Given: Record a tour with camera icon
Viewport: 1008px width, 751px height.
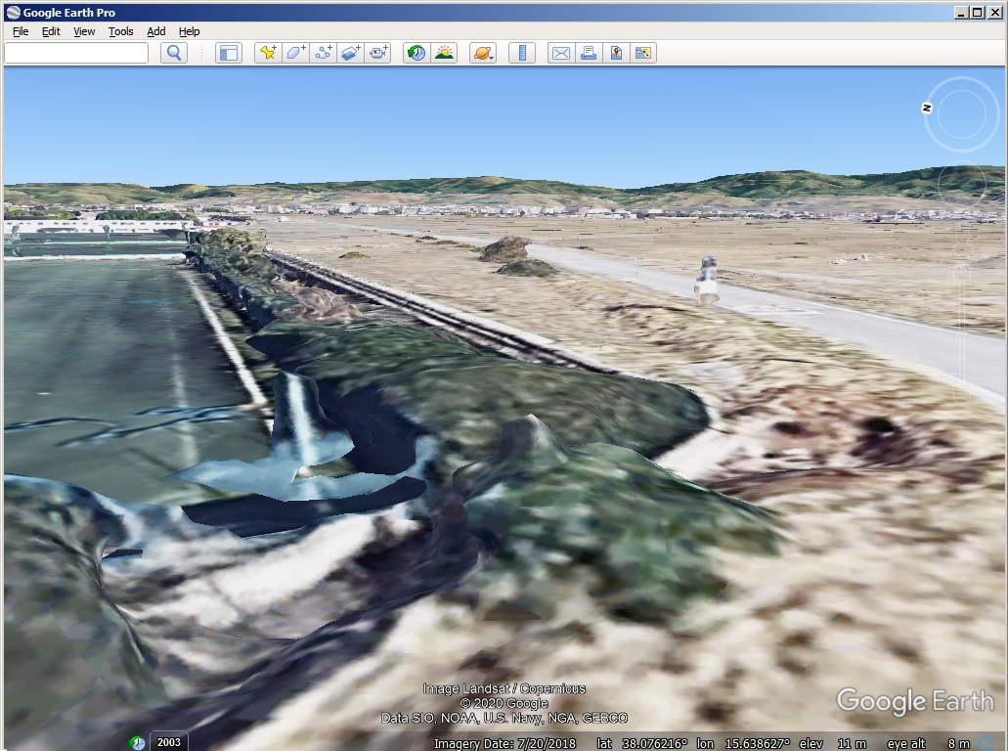Looking at the screenshot, I should (x=377, y=53).
